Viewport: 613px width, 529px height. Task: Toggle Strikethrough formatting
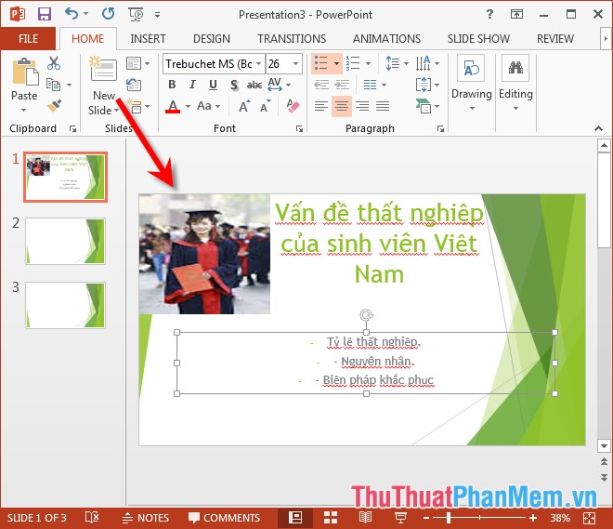click(254, 85)
